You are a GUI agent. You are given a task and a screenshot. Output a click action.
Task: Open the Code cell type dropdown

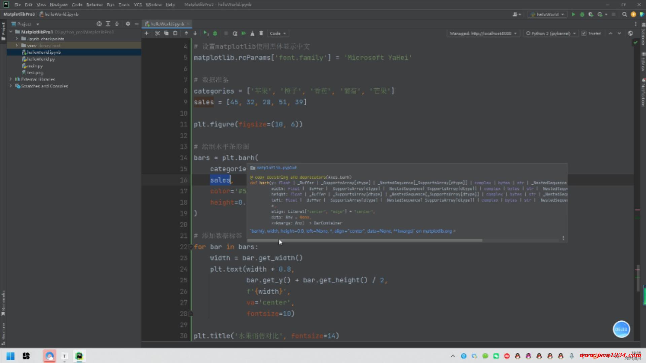coord(278,33)
